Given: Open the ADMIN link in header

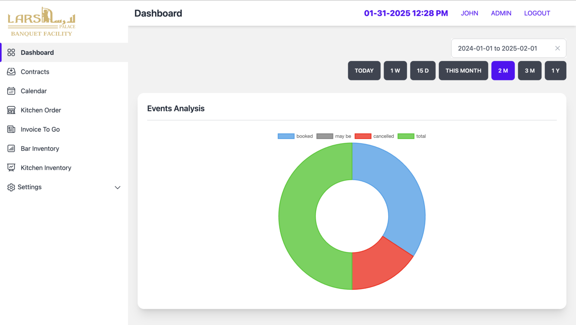Looking at the screenshot, I should click(501, 13).
